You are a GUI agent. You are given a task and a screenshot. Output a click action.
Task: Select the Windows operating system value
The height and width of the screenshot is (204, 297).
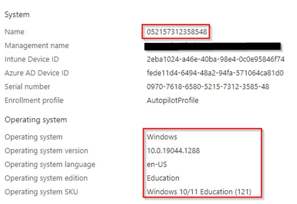(x=162, y=137)
